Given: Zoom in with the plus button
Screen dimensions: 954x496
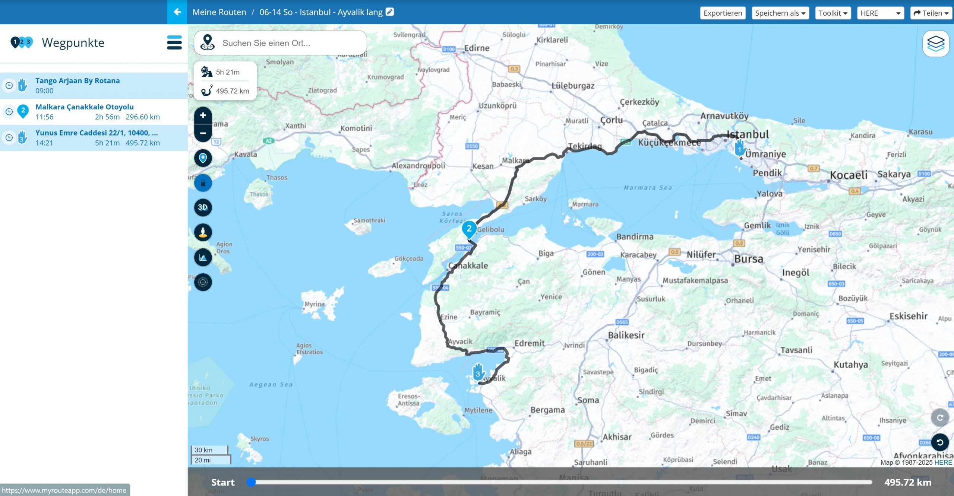Looking at the screenshot, I should click(203, 115).
